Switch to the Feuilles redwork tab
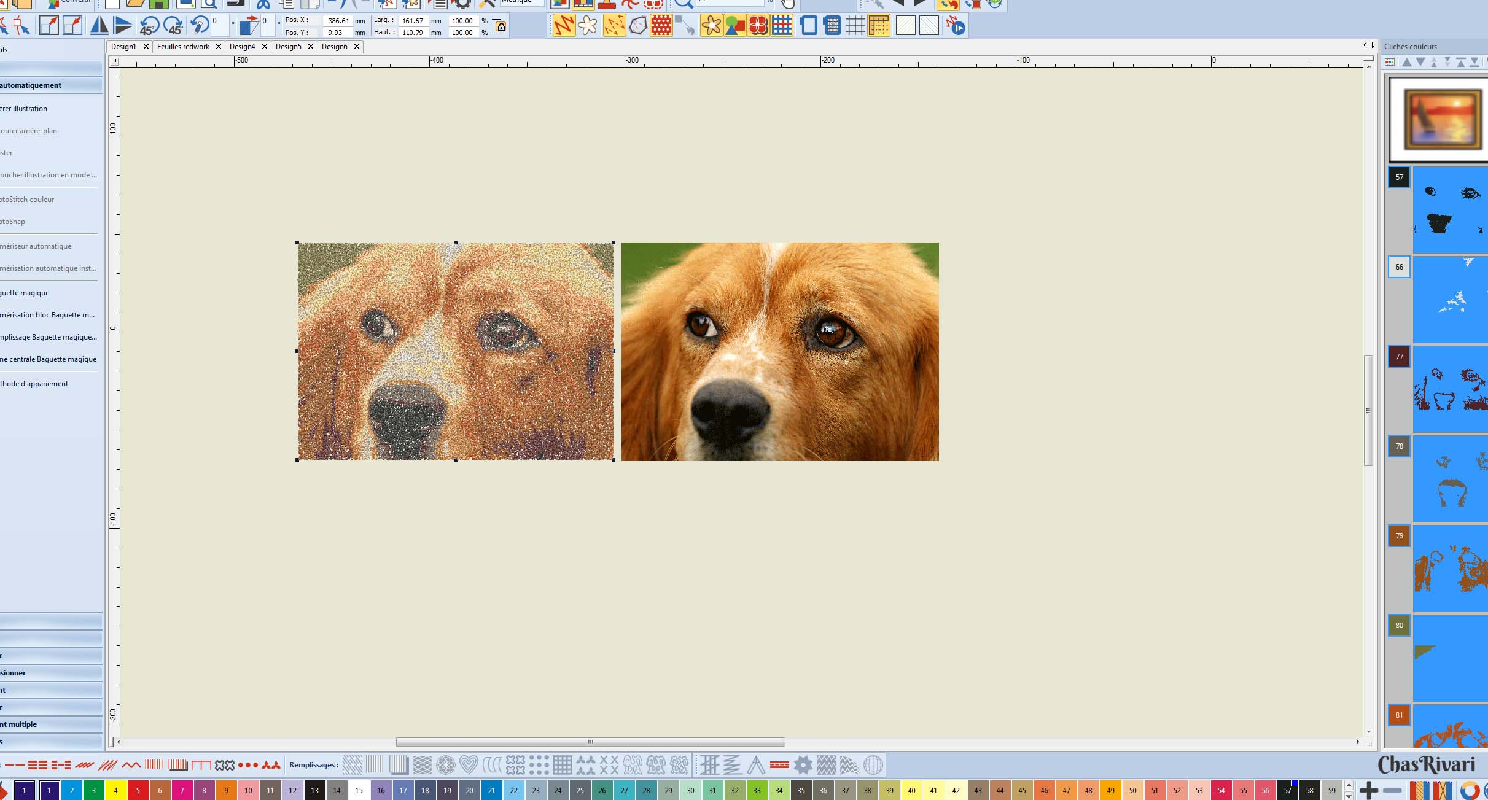1488x800 pixels. pos(183,47)
